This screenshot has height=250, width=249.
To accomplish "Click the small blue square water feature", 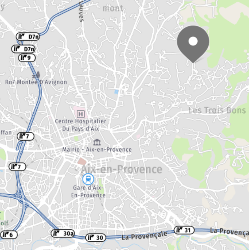I will (116, 92).
